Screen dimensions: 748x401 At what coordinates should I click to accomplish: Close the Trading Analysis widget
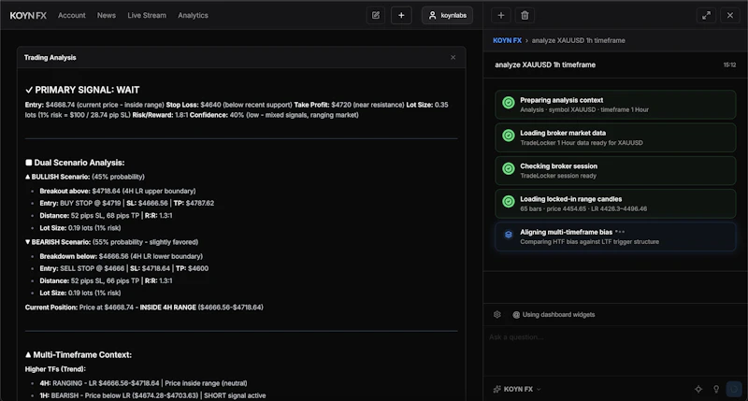point(453,57)
